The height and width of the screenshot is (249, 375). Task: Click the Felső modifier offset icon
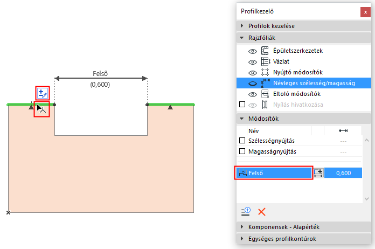pyautogui.click(x=243, y=172)
